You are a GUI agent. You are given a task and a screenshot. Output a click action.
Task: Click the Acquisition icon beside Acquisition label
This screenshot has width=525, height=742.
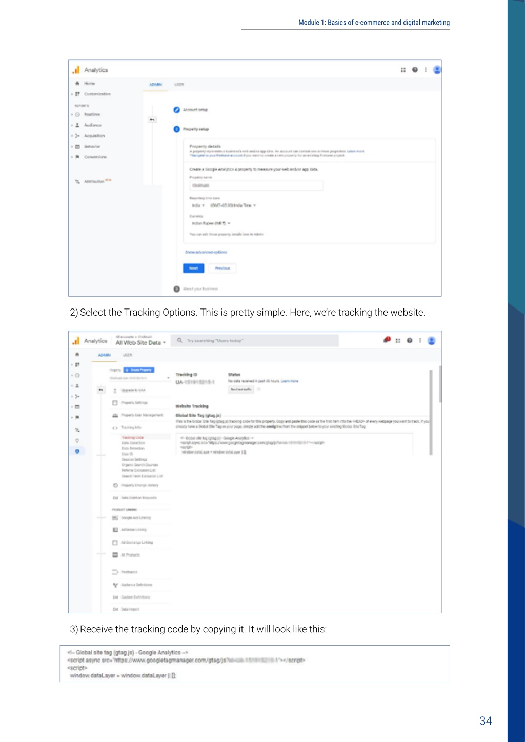click(77, 136)
